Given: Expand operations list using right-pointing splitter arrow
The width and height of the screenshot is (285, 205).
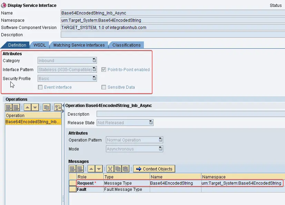Looking at the screenshot, I should 63,111.
